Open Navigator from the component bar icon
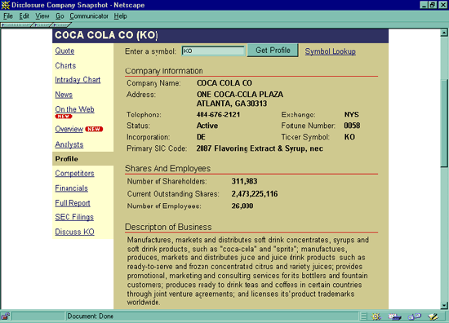This screenshot has height=323, width=449. 376,316
